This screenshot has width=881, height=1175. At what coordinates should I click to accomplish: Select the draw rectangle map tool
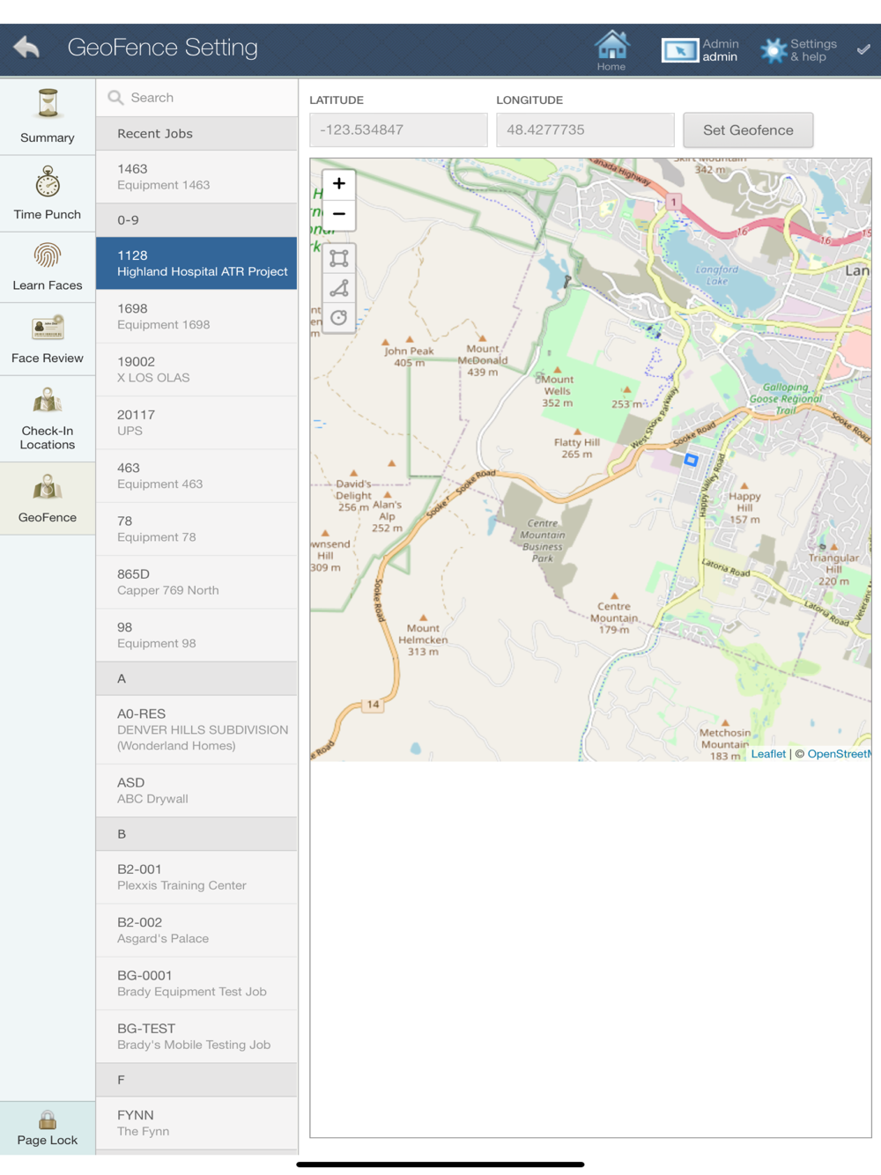339,258
